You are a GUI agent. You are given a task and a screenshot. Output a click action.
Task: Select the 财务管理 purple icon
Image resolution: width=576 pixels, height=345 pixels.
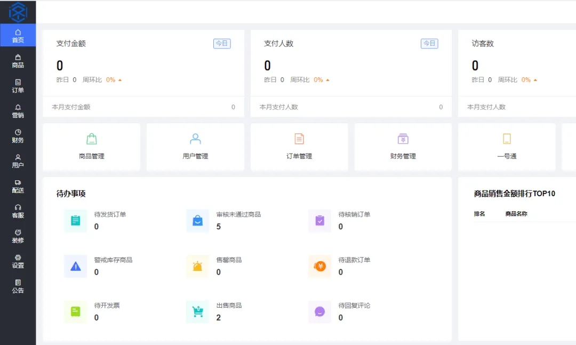point(403,139)
